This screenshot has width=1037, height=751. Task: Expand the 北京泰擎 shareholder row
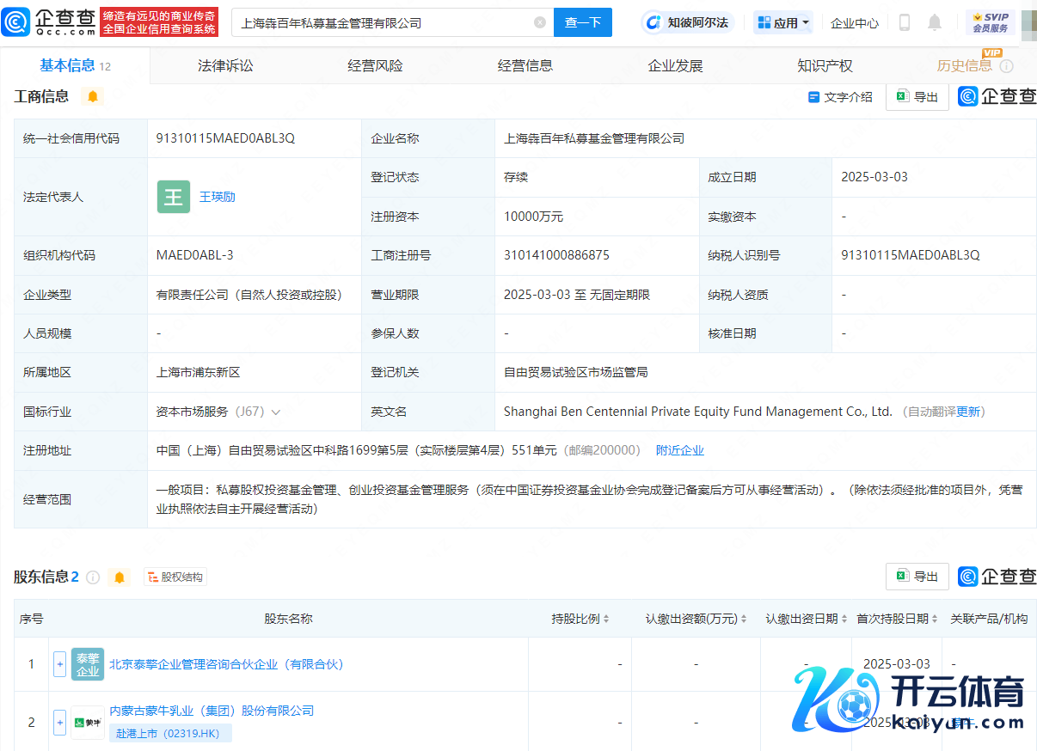[59, 664]
